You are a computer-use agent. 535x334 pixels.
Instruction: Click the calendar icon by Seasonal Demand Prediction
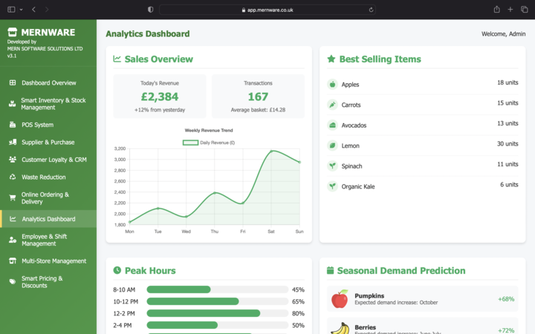pyautogui.click(x=330, y=270)
